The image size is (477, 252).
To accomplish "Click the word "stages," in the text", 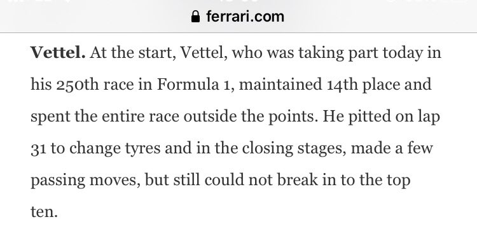I will (322, 149).
